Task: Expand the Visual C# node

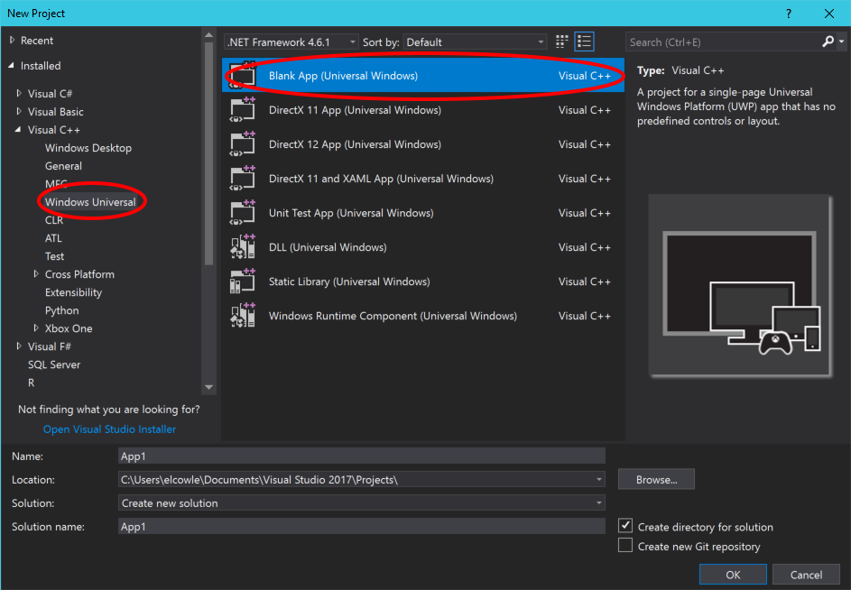Action: [x=19, y=93]
